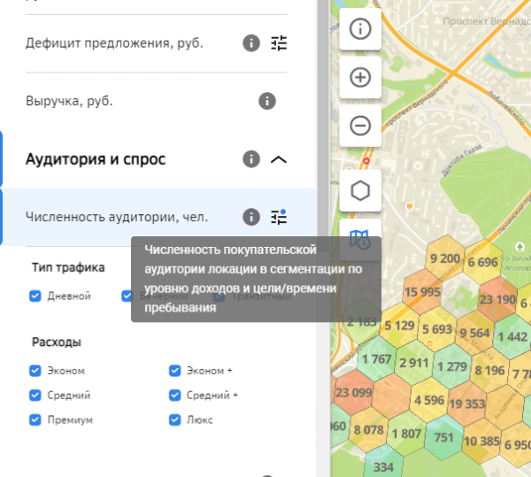
Task: Select hexagon with value 5 693
Action: (x=437, y=328)
